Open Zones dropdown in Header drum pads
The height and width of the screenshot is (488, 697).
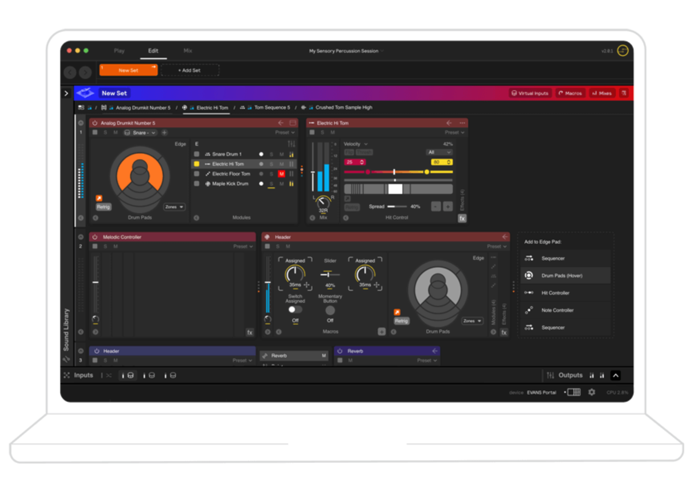point(472,321)
